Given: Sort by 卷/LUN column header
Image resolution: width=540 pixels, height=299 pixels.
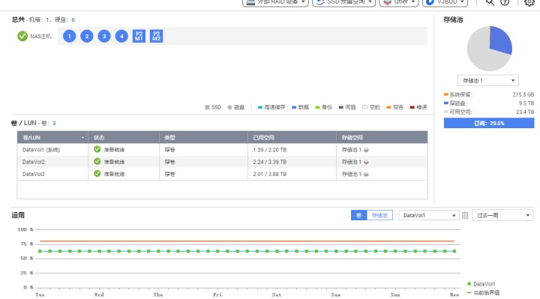Looking at the screenshot, I should (52, 137).
